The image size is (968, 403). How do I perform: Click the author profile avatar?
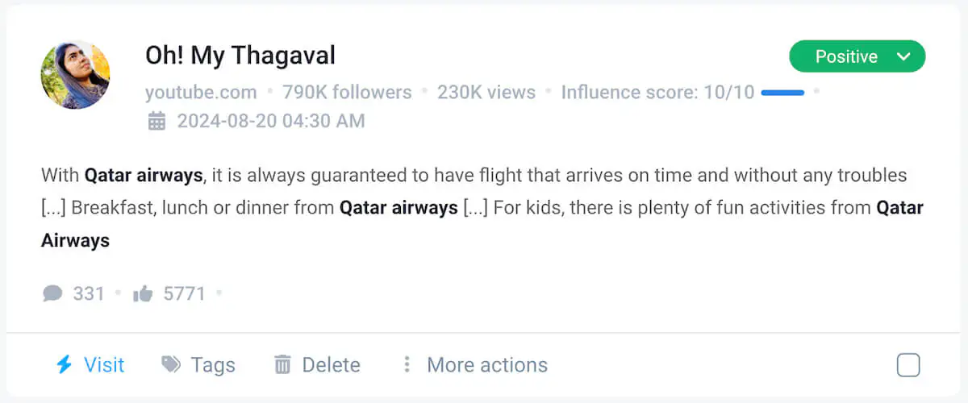(75, 75)
